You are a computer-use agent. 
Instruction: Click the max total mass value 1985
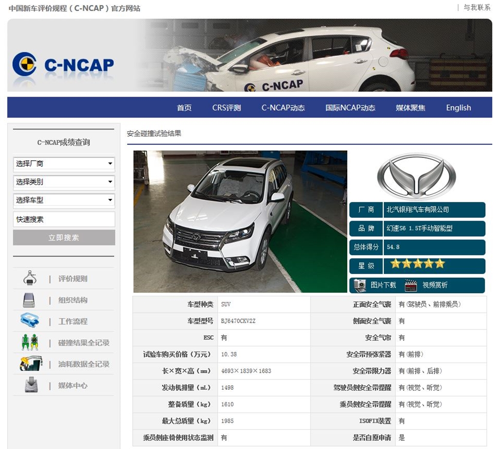(x=228, y=421)
